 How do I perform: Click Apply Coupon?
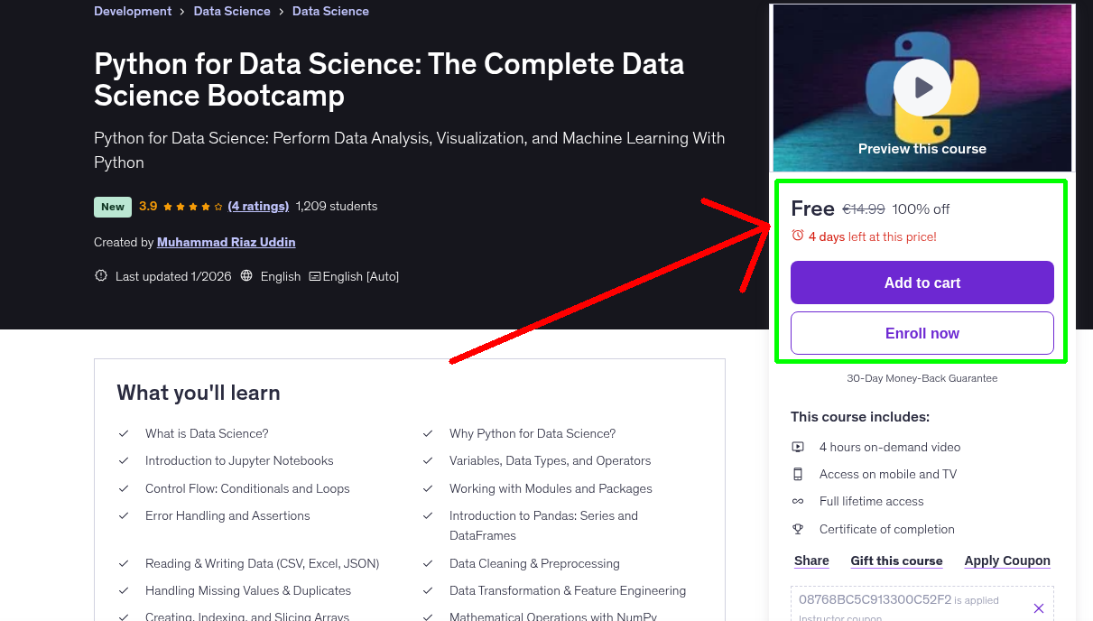pyautogui.click(x=1007, y=561)
